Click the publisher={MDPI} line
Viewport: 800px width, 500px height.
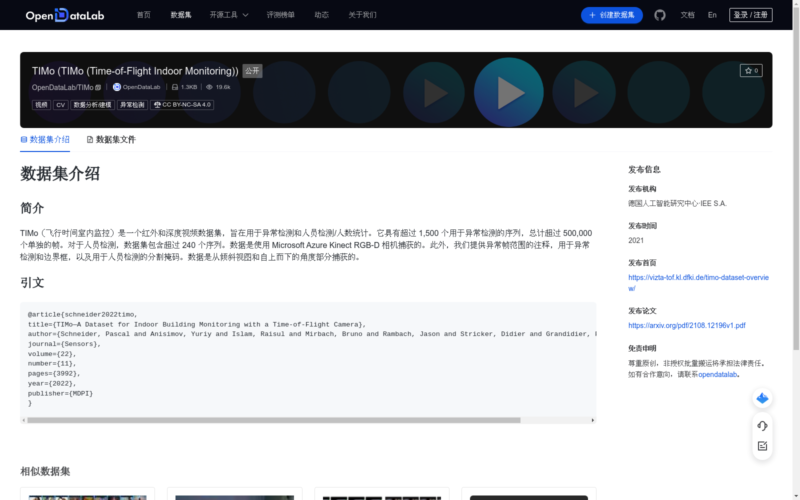point(60,393)
